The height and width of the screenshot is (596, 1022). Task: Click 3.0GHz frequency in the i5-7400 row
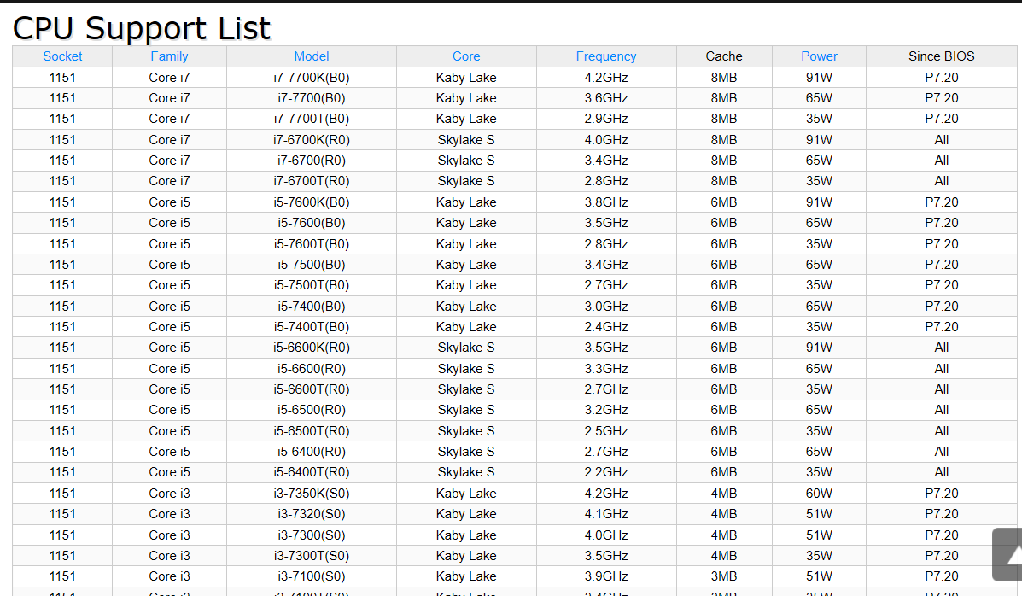pyautogui.click(x=606, y=307)
